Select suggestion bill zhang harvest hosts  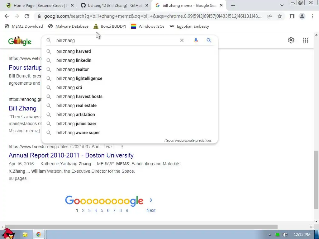(x=130, y=96)
